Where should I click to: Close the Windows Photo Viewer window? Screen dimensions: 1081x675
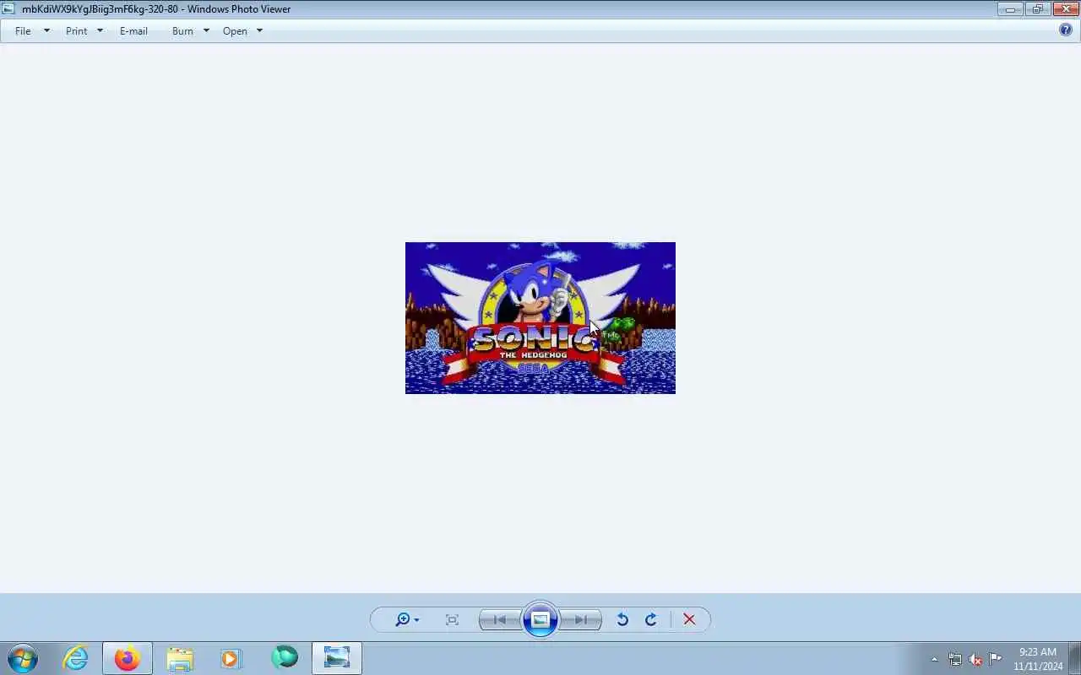tap(1065, 9)
